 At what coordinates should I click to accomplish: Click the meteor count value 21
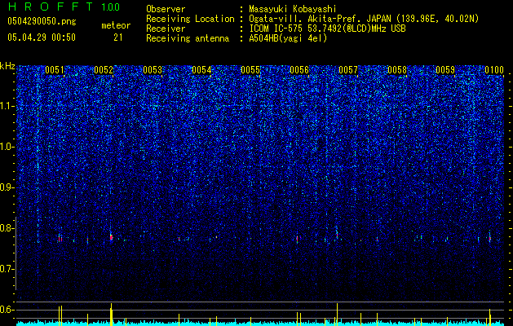point(117,37)
